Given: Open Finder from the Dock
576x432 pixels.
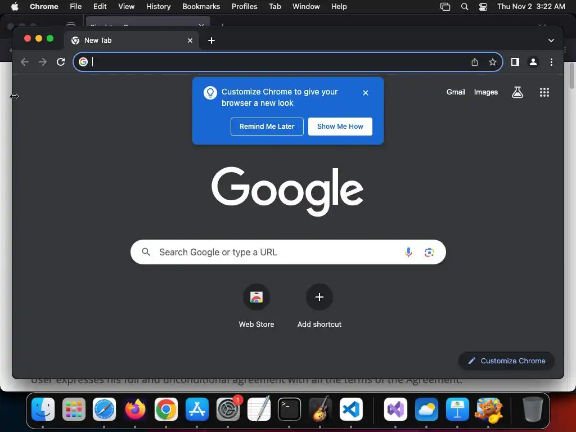Looking at the screenshot, I should click(x=43, y=409).
